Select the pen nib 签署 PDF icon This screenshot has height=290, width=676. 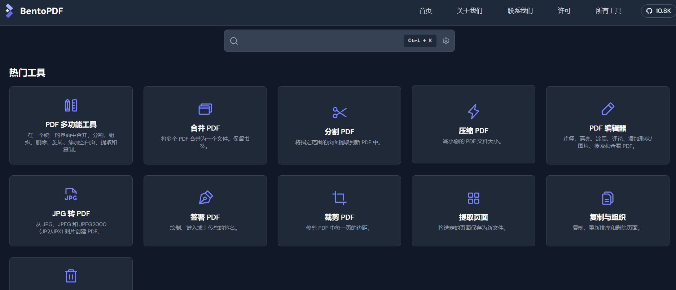click(x=206, y=198)
